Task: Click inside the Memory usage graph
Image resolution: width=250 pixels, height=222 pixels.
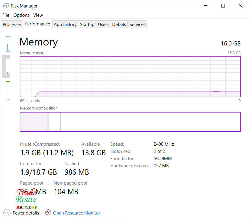Action: click(x=130, y=76)
